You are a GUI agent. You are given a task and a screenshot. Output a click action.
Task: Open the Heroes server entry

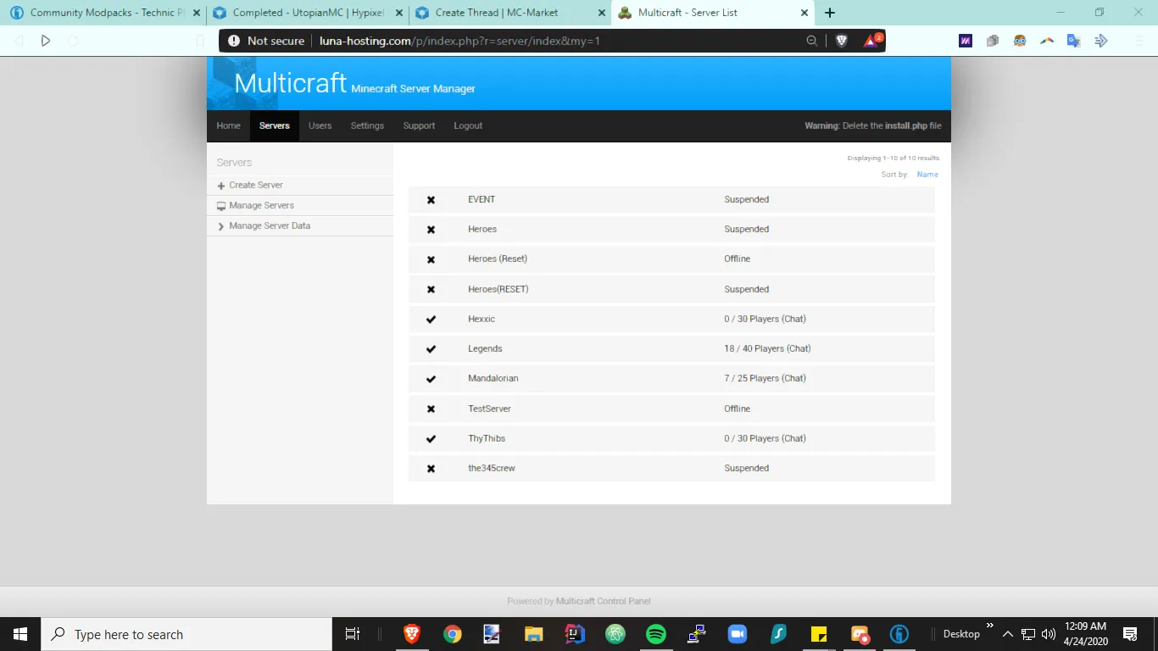point(482,229)
